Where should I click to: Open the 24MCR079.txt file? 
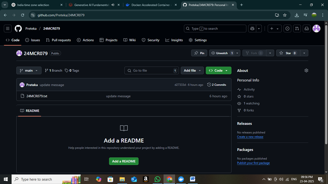pyautogui.click(x=37, y=96)
